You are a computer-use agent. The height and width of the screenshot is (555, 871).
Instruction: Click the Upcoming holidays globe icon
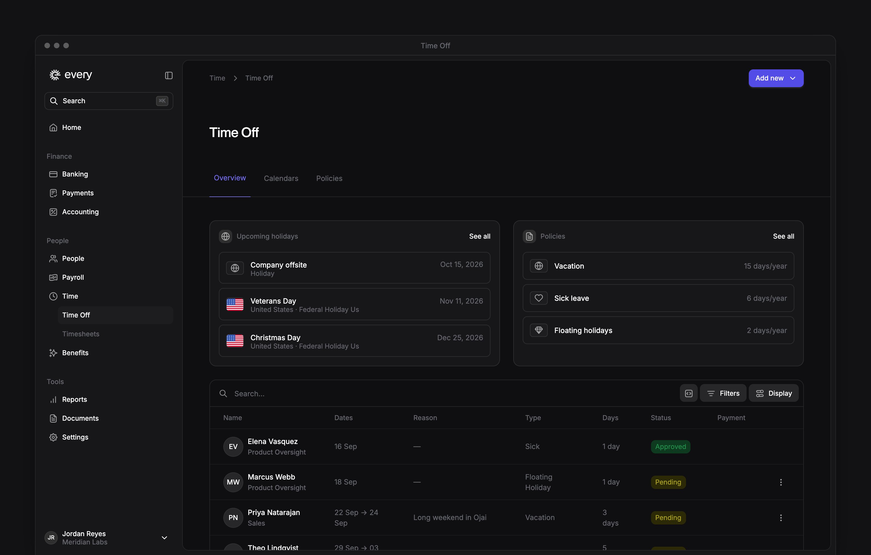[225, 236]
